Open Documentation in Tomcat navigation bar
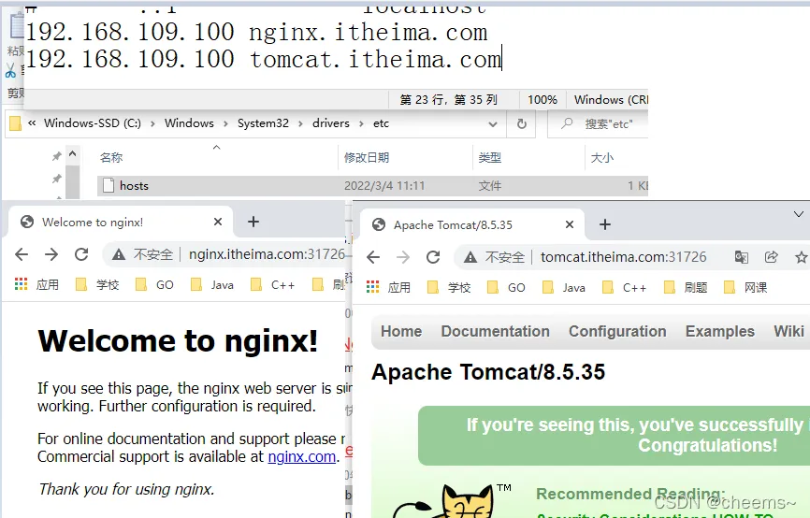This screenshot has height=518, width=810. [496, 332]
